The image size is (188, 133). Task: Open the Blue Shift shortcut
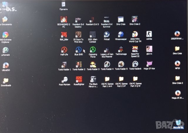(78, 49)
